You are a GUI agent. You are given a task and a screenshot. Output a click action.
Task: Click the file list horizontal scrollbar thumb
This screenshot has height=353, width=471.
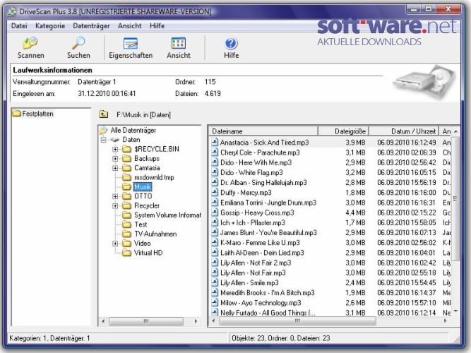pos(297,321)
